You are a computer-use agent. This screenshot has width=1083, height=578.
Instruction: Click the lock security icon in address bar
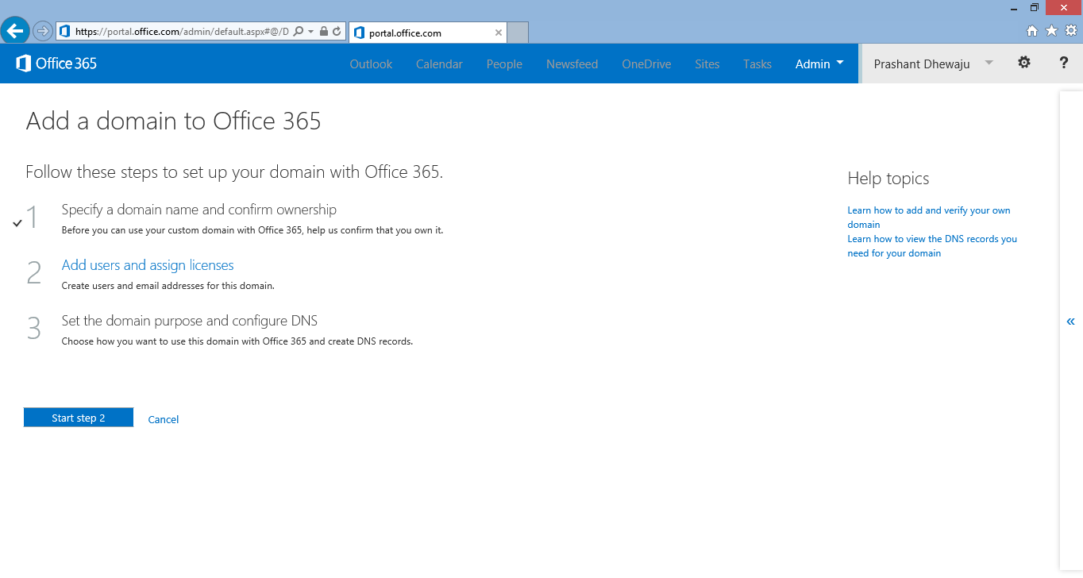click(x=324, y=32)
